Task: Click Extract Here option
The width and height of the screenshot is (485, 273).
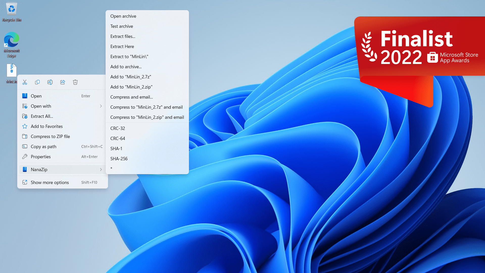Action: (x=122, y=46)
